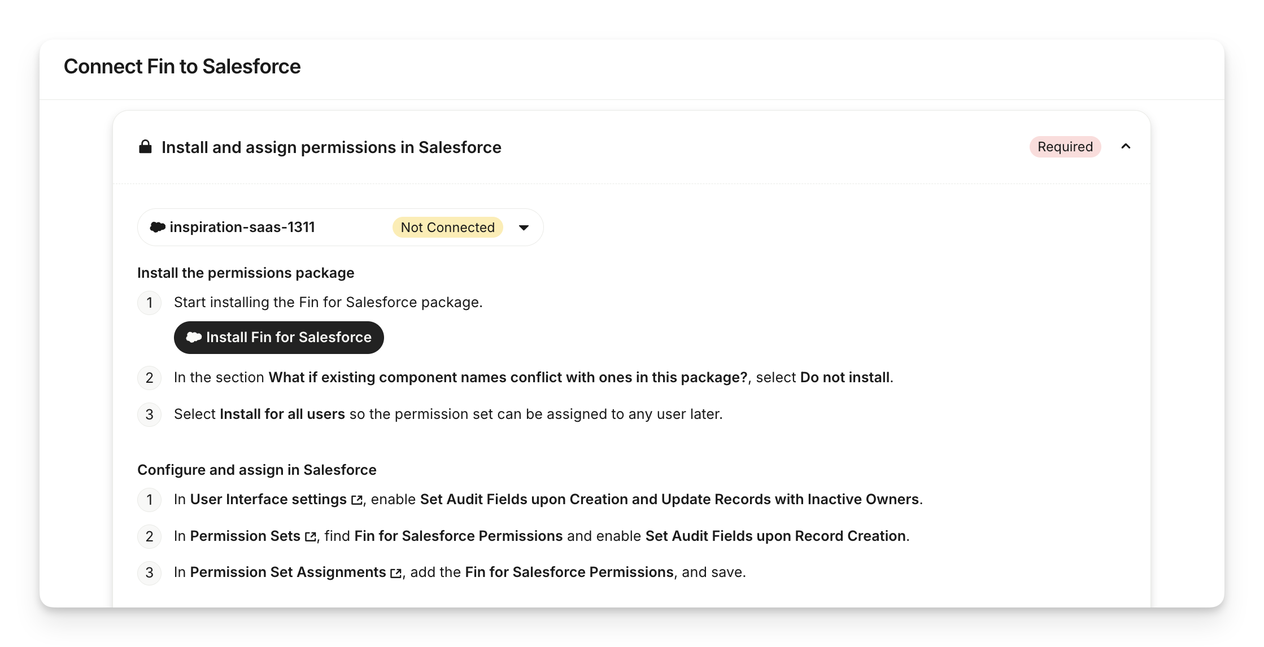Click the Not Connected status badge
This screenshot has height=647, width=1264.
click(447, 228)
